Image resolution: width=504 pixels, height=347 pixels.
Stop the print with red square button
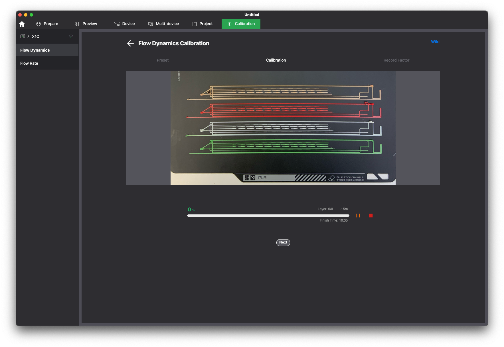click(371, 216)
